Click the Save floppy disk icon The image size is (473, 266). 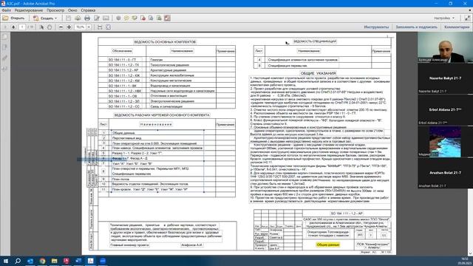[x=69, y=18]
